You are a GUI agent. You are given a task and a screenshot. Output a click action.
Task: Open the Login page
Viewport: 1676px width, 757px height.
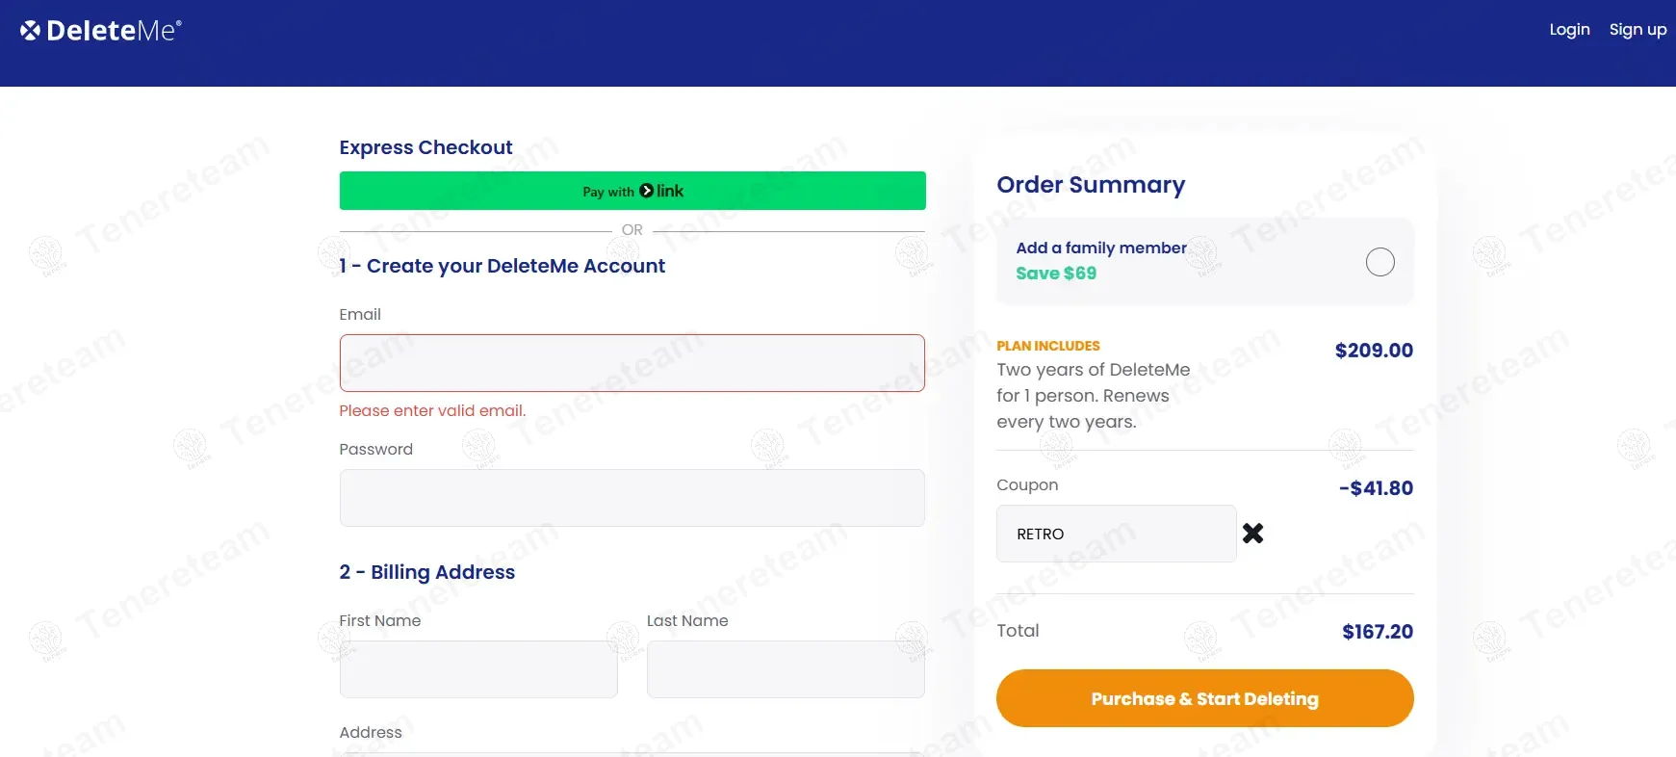click(1569, 30)
